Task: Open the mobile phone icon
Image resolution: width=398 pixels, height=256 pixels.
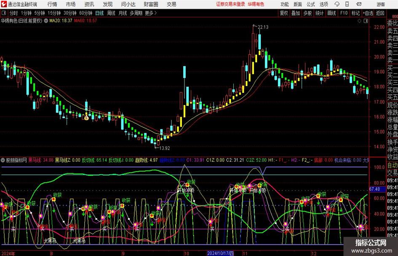Action: click(347, 4)
